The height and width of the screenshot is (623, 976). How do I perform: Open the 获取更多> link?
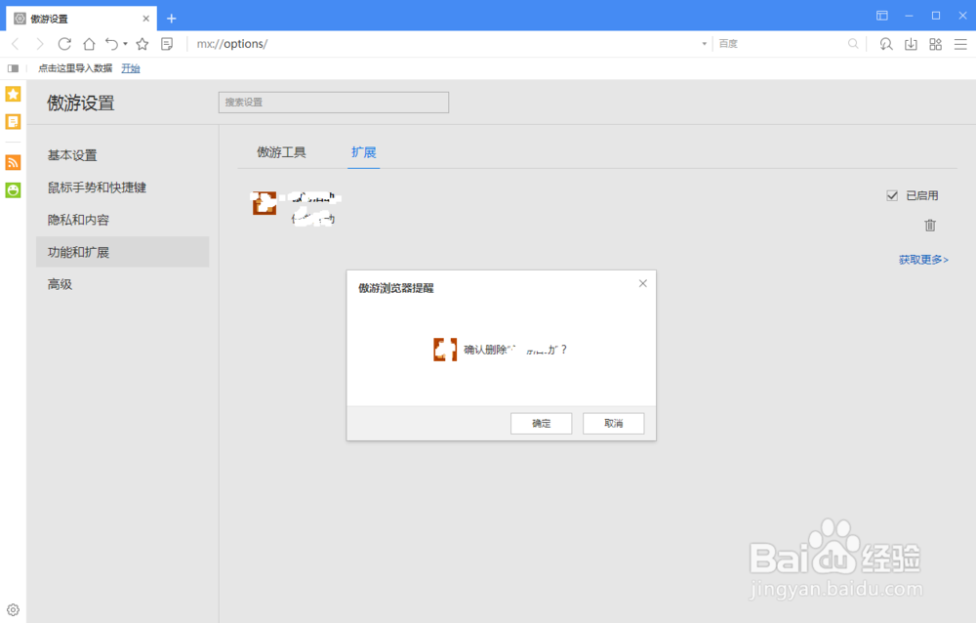923,260
